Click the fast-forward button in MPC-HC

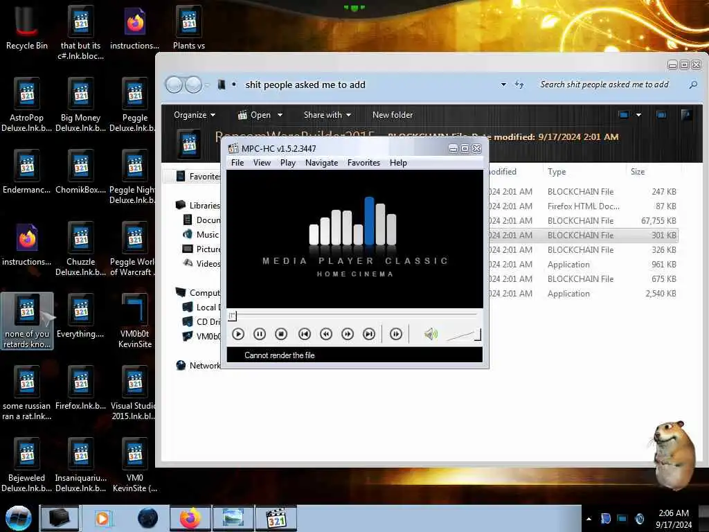(348, 334)
